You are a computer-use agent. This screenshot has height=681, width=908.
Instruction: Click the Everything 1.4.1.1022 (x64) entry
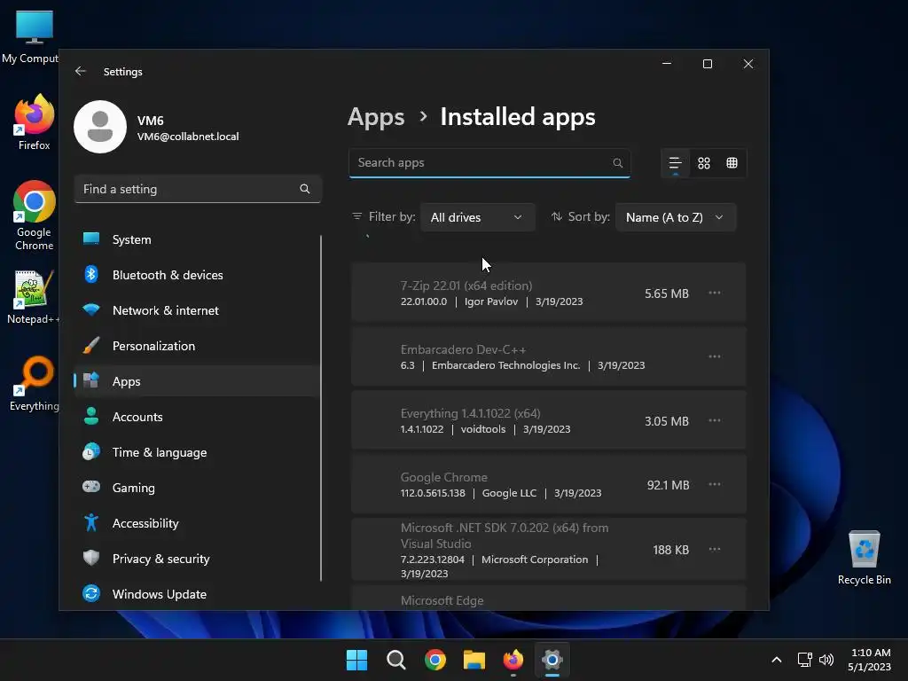pyautogui.click(x=548, y=420)
